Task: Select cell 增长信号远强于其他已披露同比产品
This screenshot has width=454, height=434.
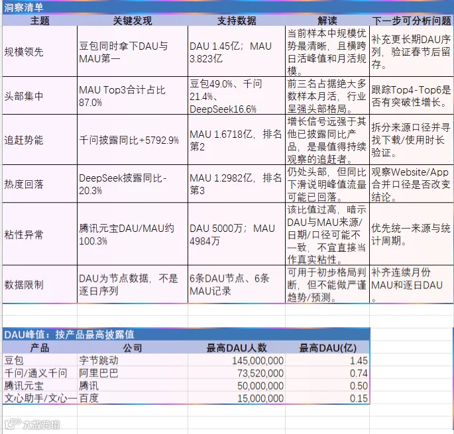Action: (327, 140)
